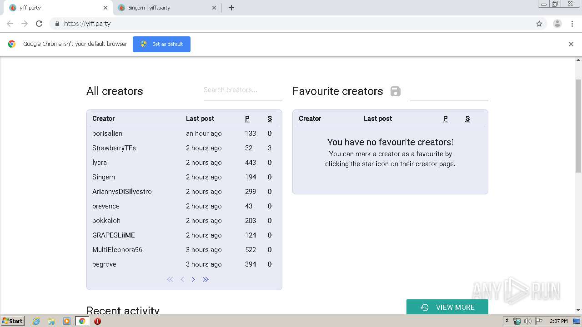The image size is (582, 327).
Task: Click the red Opera icon in the taskbar
Action: [x=97, y=321]
